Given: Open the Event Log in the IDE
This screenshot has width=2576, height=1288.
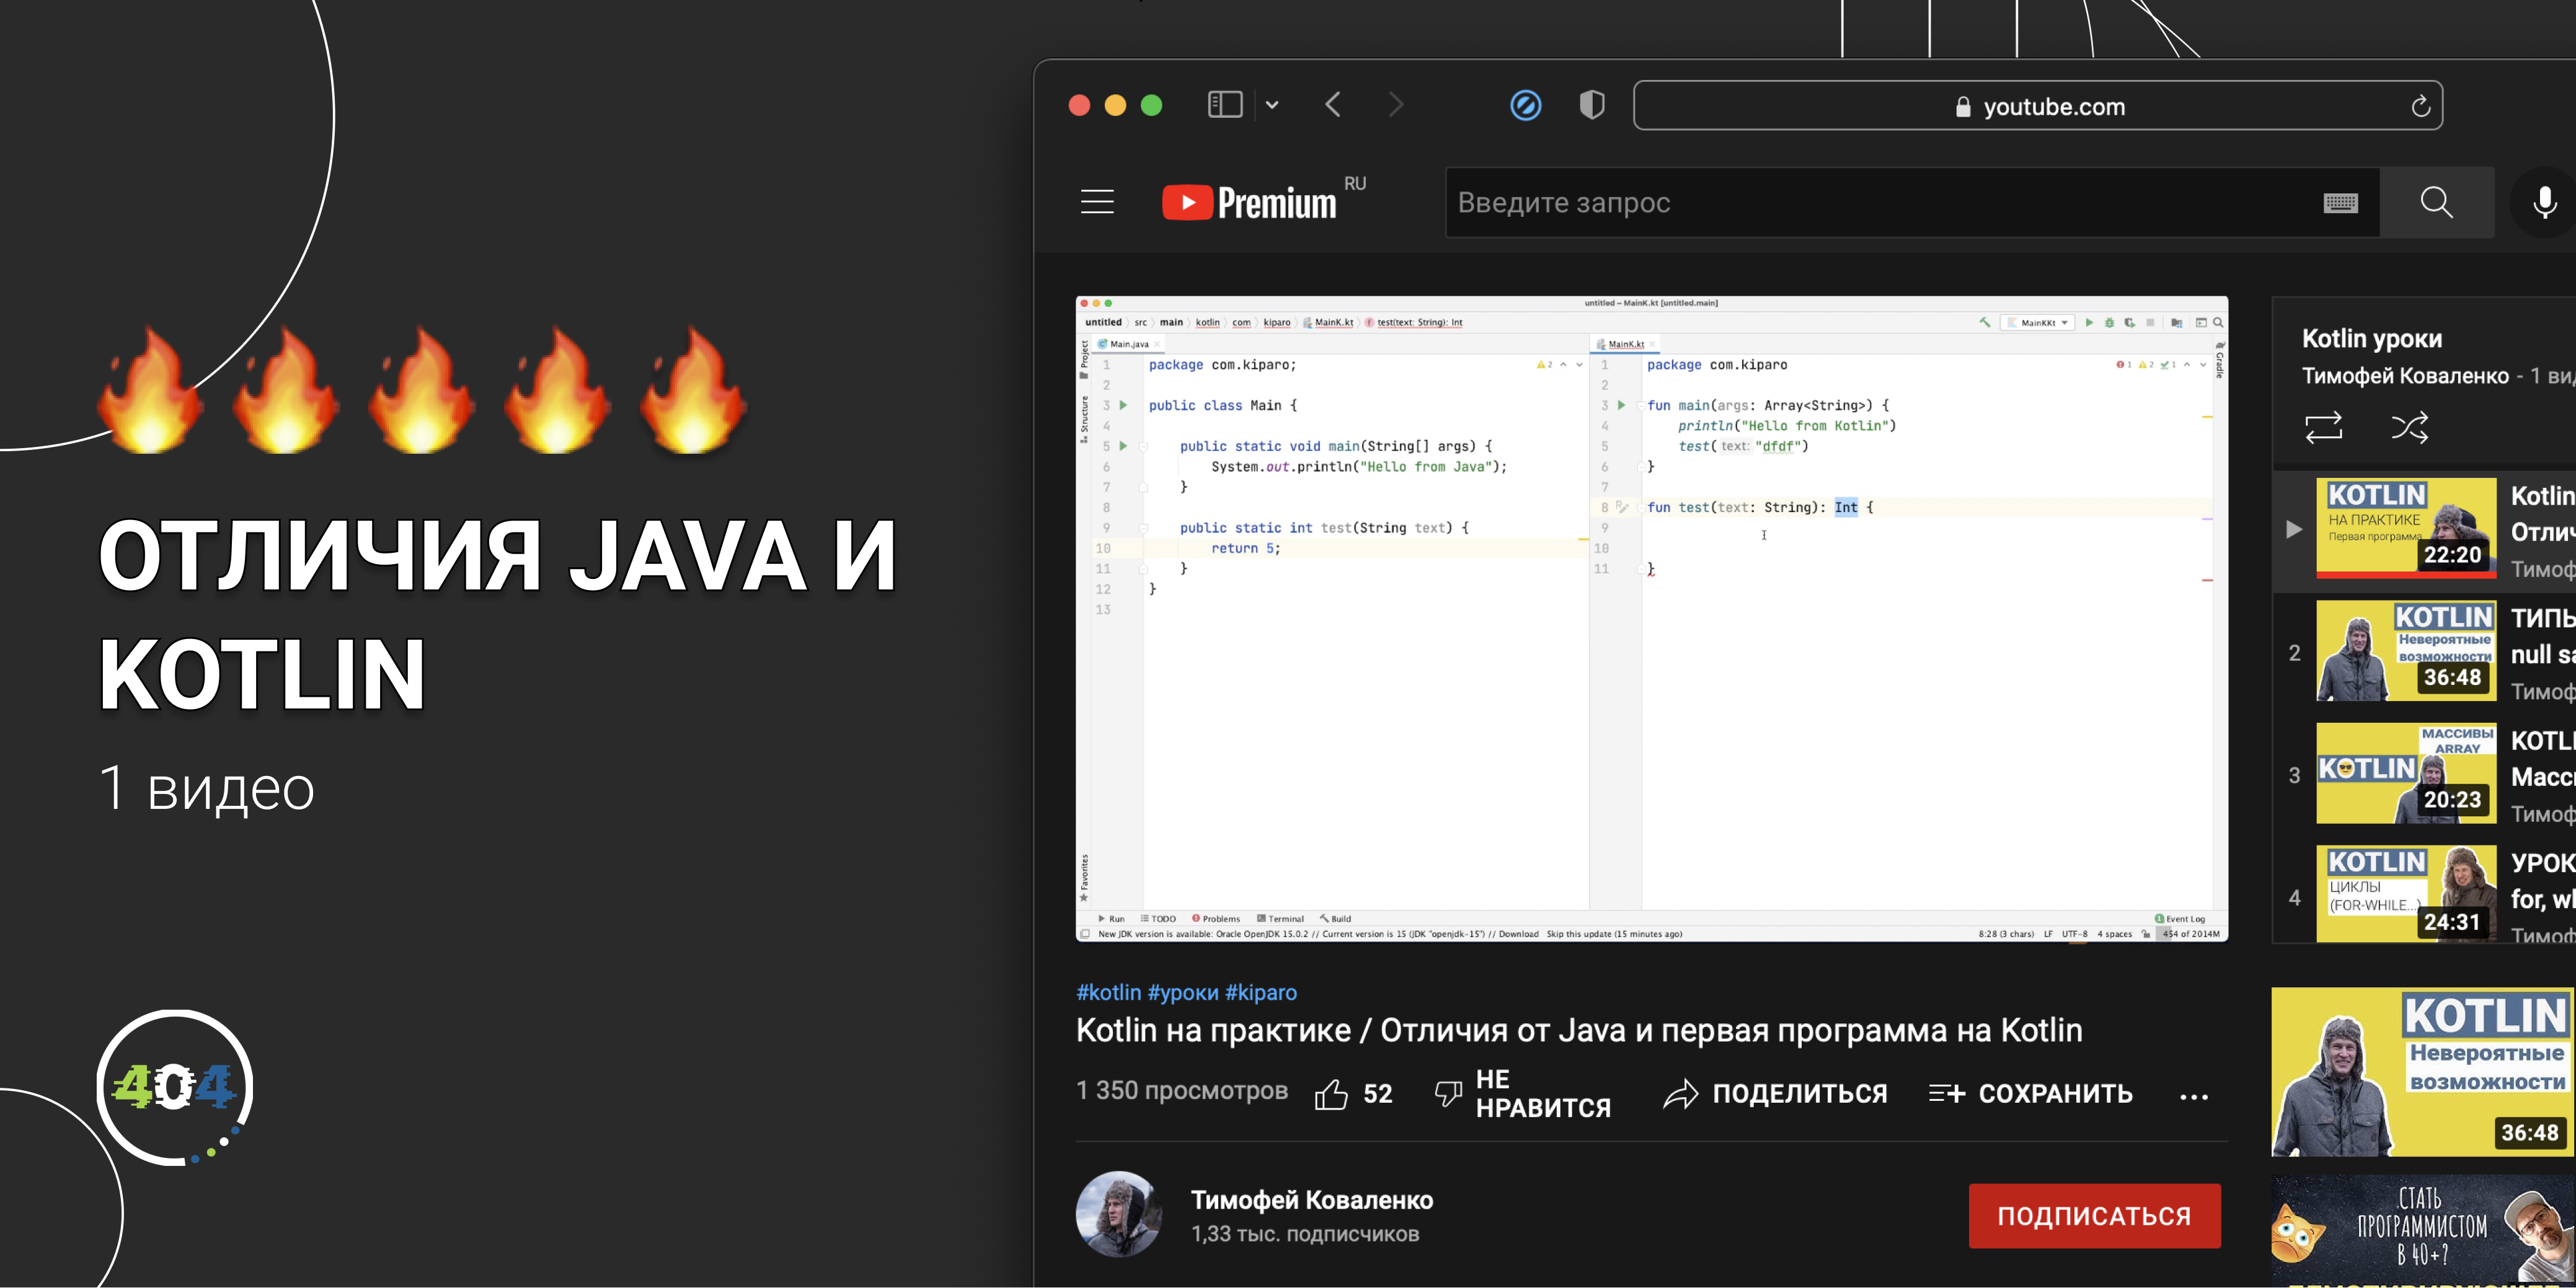Looking at the screenshot, I should point(2179,918).
